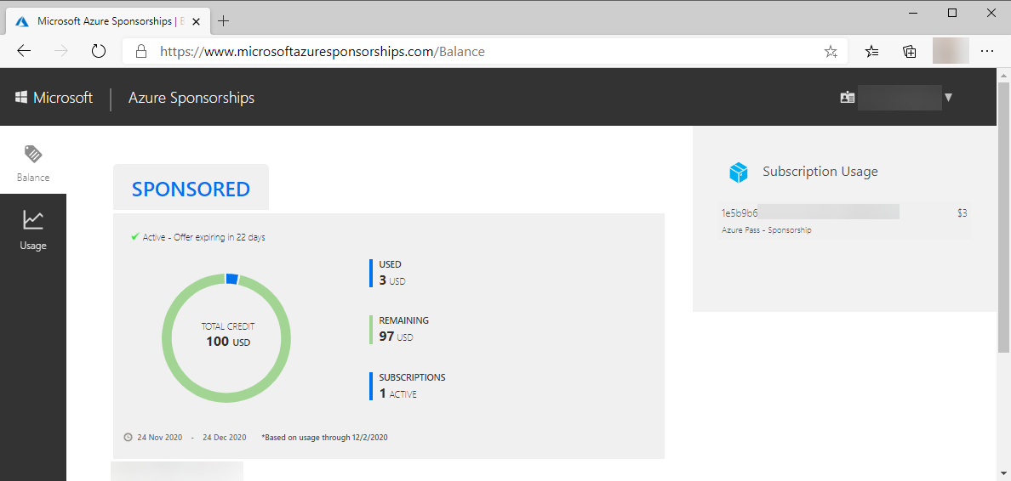
Task: Click the scrollbar up arrow
Action: click(x=1004, y=74)
